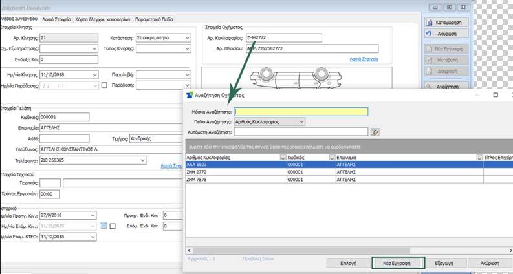Click the vehicle diagram image

(x=296, y=78)
